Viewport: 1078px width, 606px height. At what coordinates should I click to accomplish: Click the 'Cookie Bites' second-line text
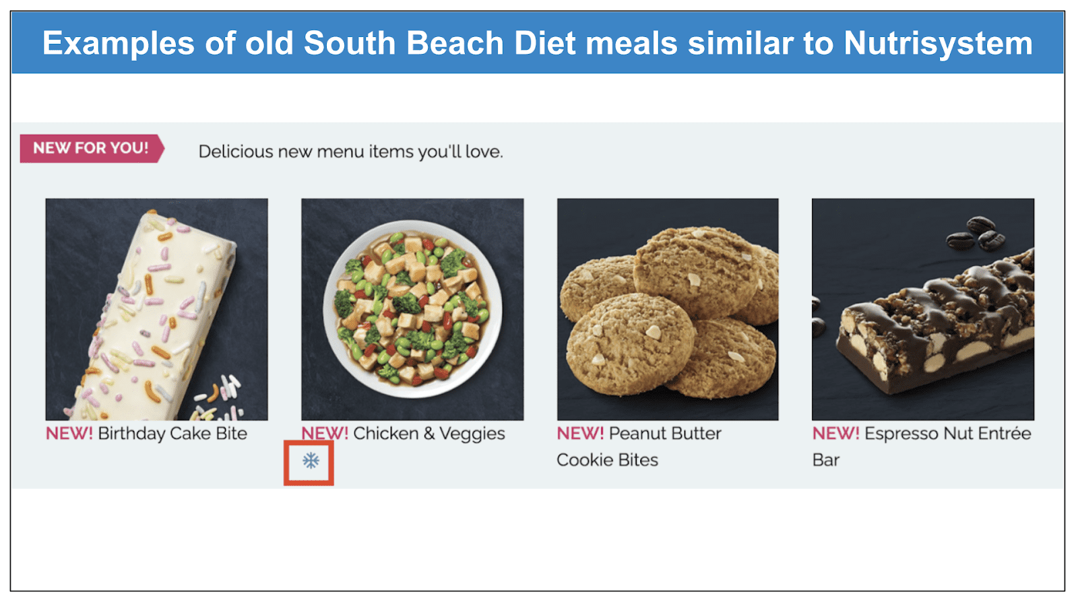607,460
